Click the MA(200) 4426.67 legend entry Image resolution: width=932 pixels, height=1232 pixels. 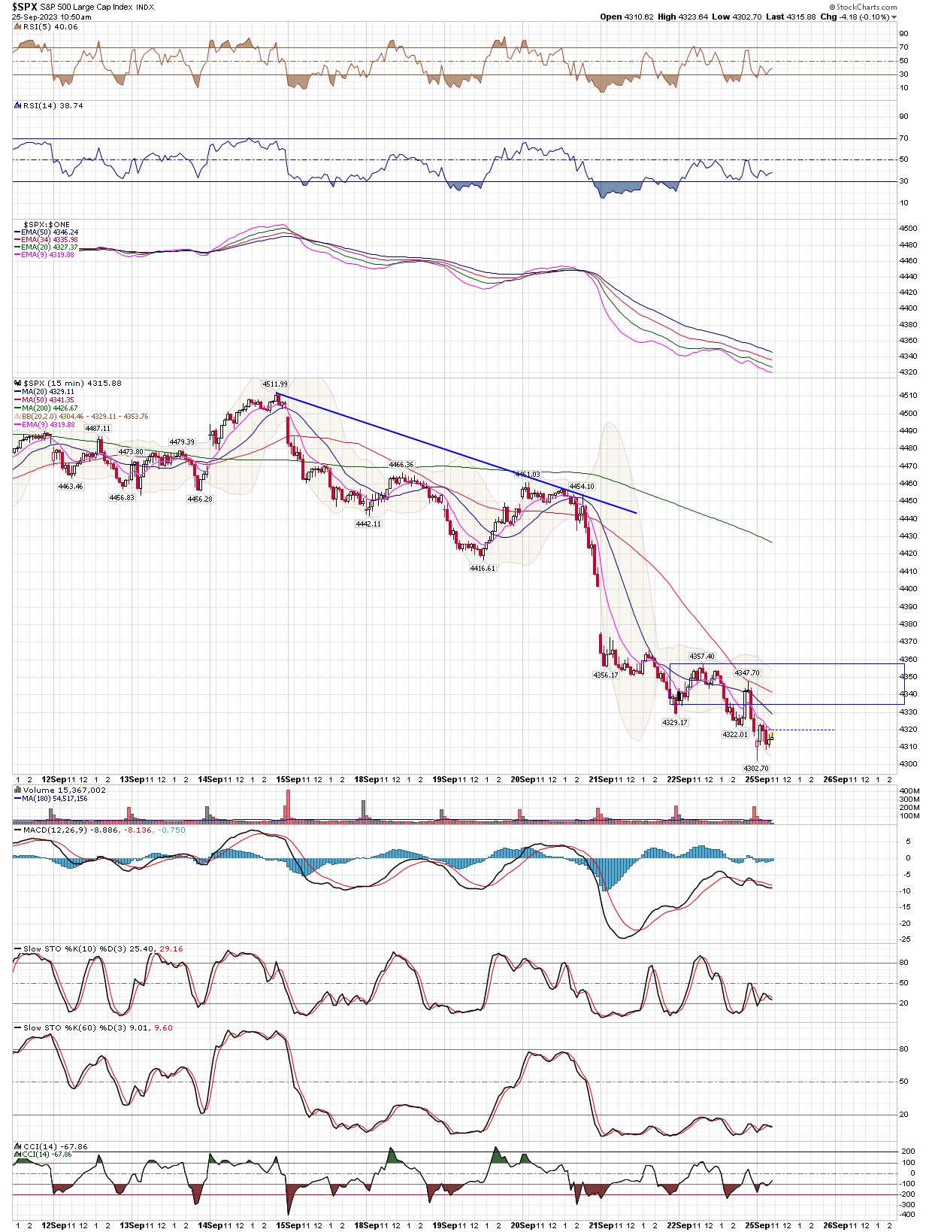coord(50,408)
